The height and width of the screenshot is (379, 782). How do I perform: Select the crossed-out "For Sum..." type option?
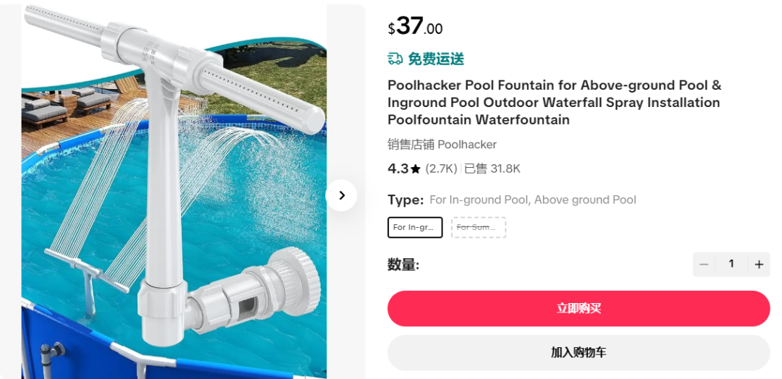(479, 227)
